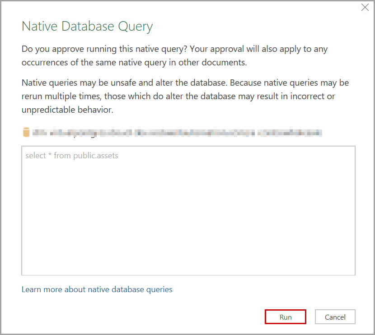The width and height of the screenshot is (375, 335).
Task: Close the Native Database Query dialog
Action: (x=365, y=7)
